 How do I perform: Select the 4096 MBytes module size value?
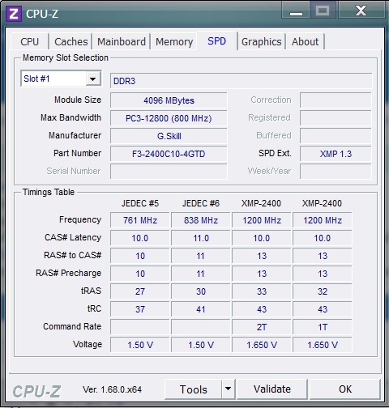click(169, 100)
